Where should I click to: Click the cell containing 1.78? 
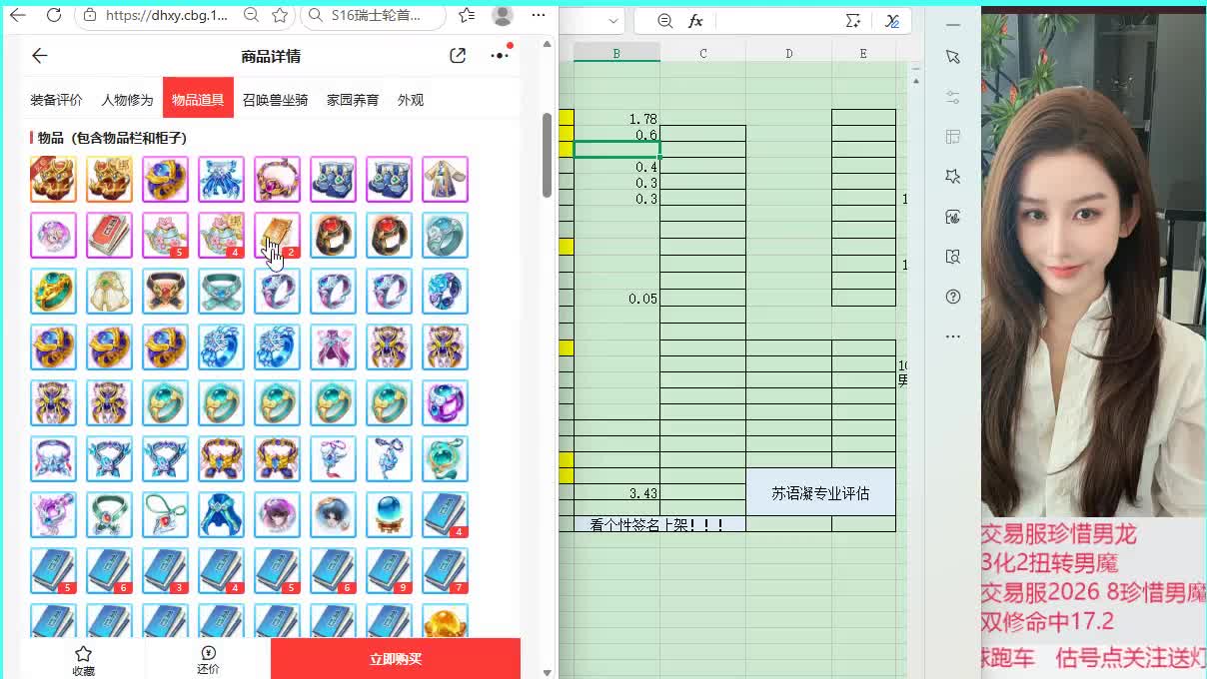pyautogui.click(x=616, y=118)
